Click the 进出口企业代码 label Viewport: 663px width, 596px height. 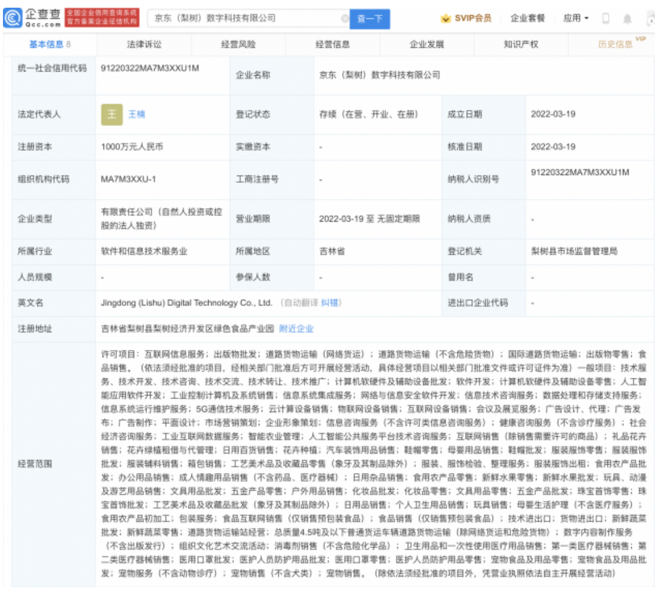[478, 303]
